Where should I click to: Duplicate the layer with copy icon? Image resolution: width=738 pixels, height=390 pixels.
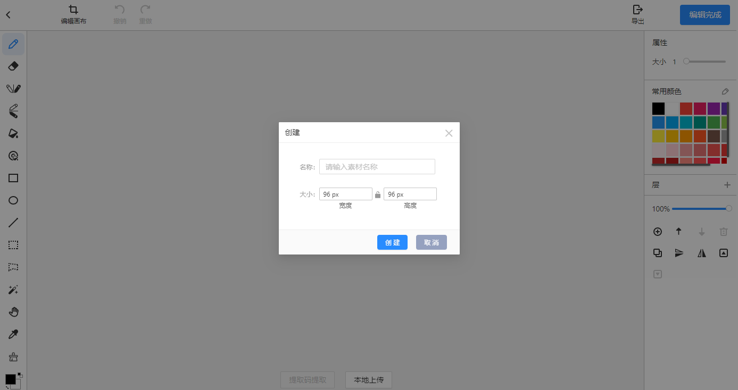658,253
